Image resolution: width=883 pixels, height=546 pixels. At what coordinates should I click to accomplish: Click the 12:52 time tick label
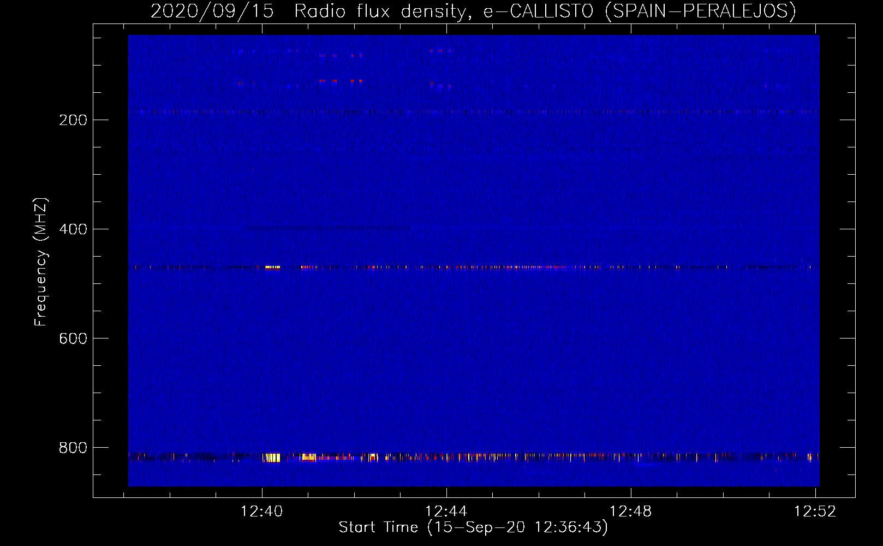coord(815,512)
